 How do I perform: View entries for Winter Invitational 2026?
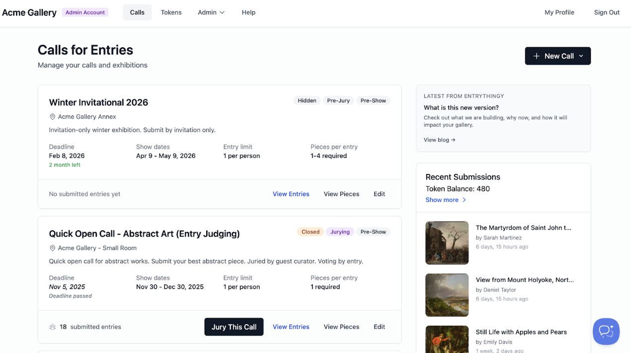coord(291,194)
